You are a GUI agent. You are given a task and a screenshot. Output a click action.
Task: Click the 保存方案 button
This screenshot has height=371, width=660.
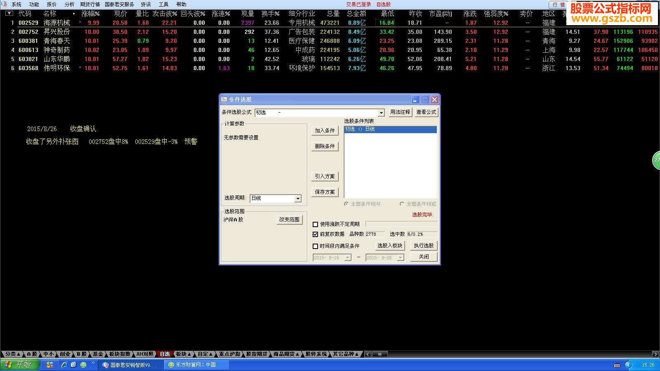tap(325, 192)
